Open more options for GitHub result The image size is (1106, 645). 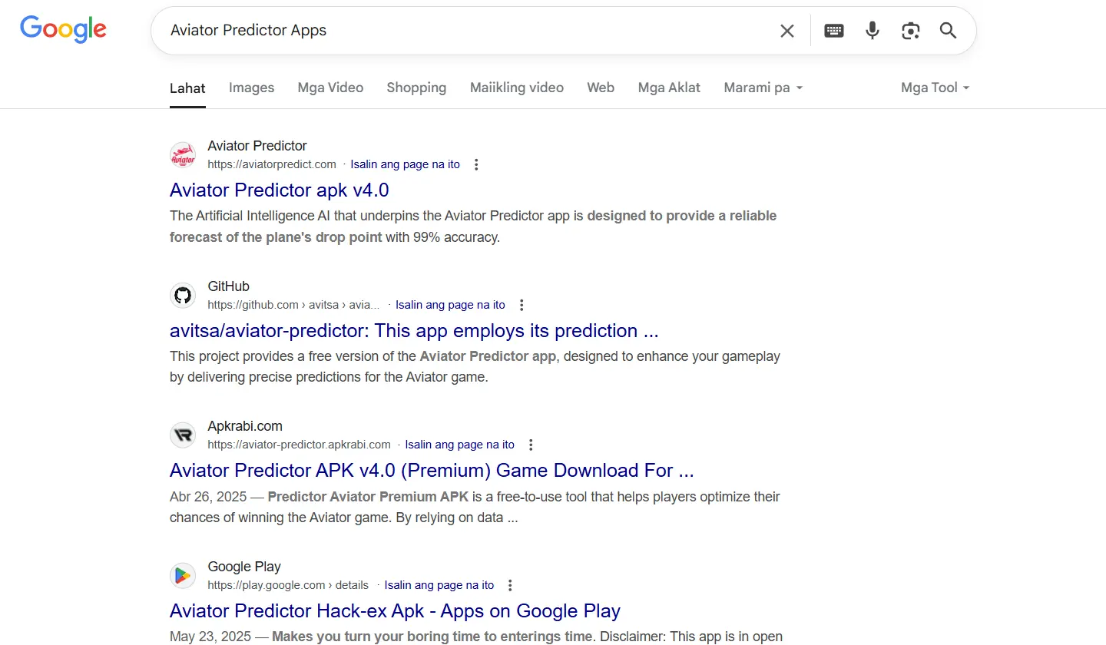tap(522, 305)
